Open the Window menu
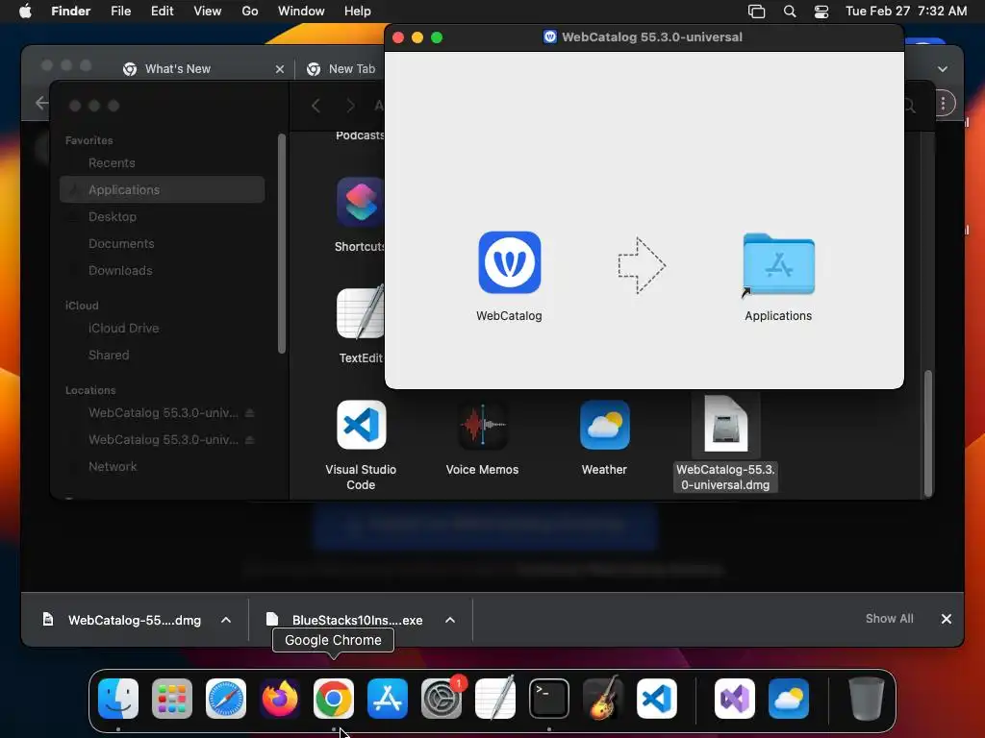Image resolution: width=985 pixels, height=738 pixels. tap(301, 12)
